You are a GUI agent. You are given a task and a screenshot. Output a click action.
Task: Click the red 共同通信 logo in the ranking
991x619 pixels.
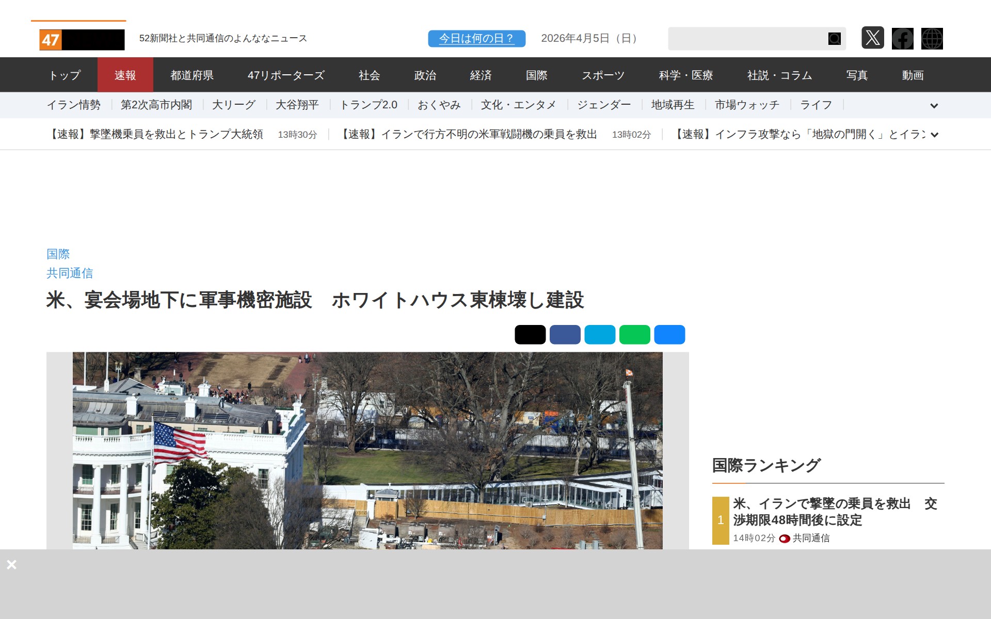coord(784,538)
